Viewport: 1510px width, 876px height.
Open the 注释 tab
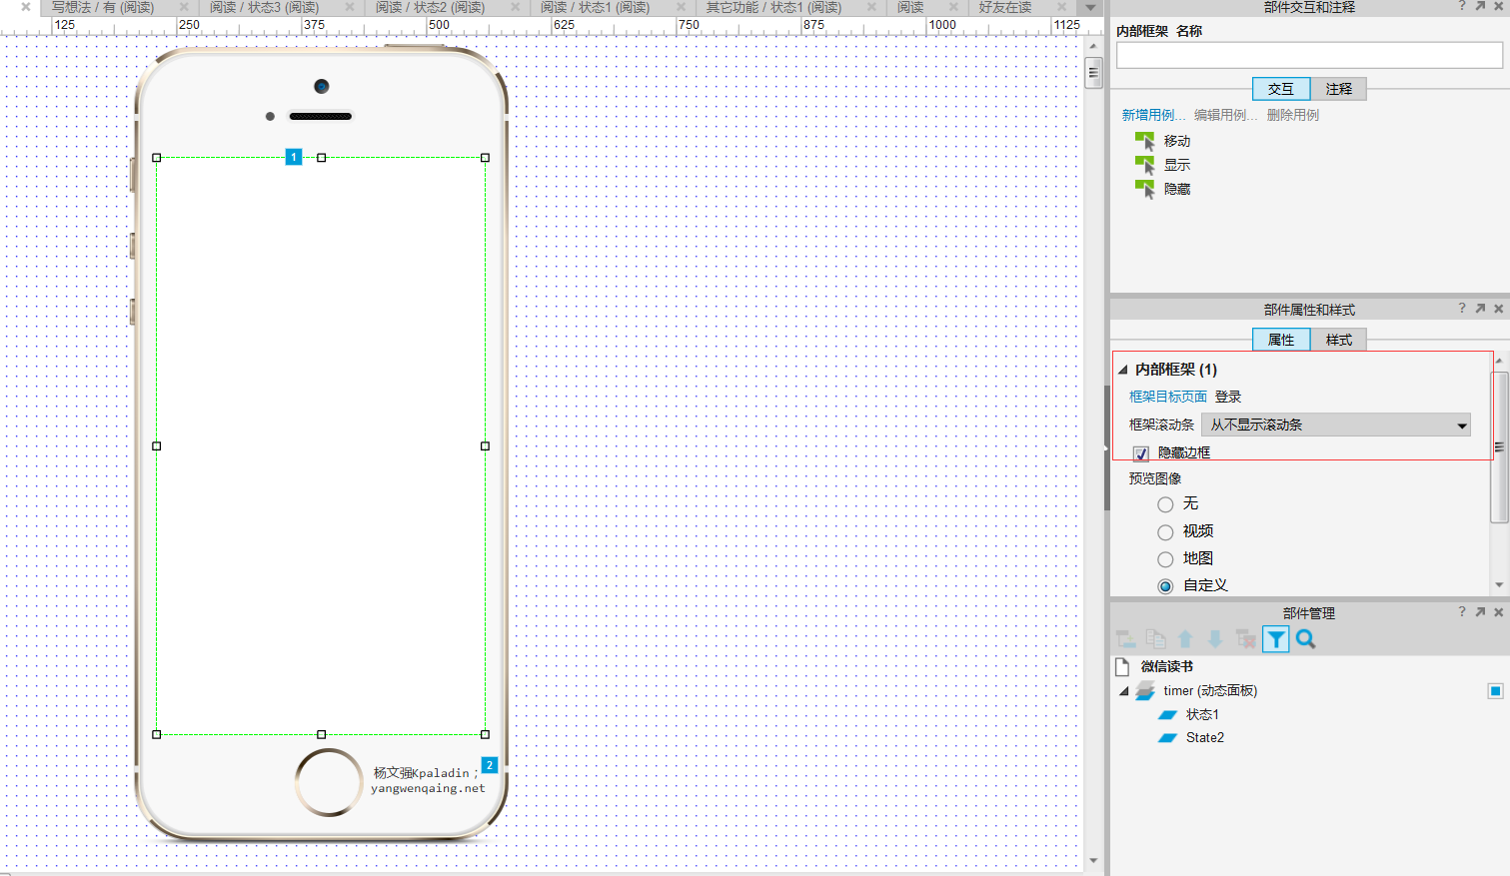(1339, 89)
